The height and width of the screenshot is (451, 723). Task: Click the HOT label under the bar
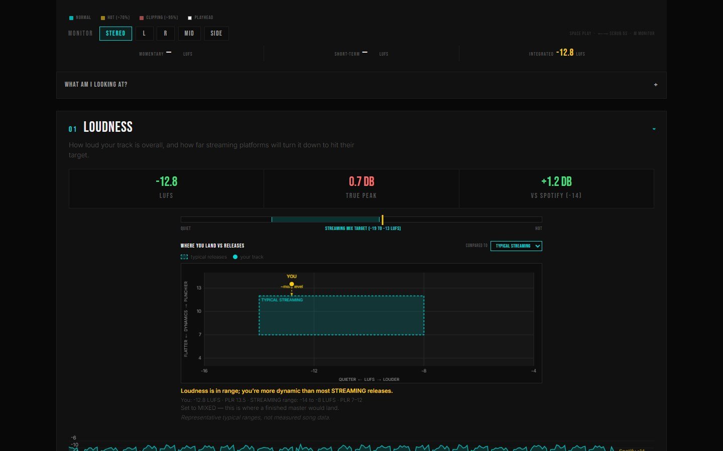pos(539,229)
